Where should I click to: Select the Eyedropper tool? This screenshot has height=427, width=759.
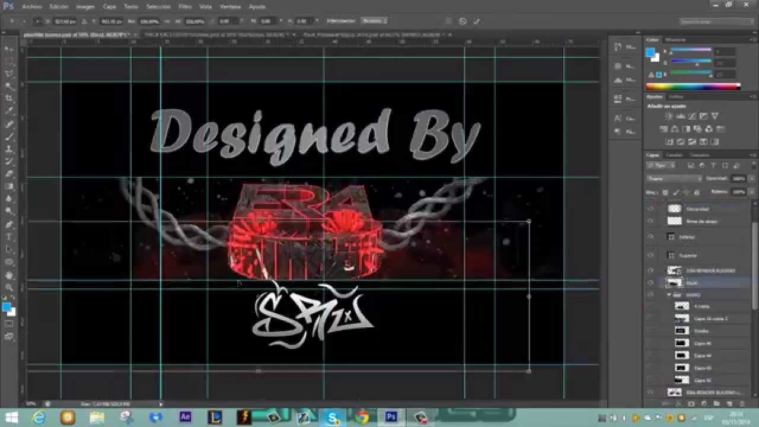click(x=9, y=111)
